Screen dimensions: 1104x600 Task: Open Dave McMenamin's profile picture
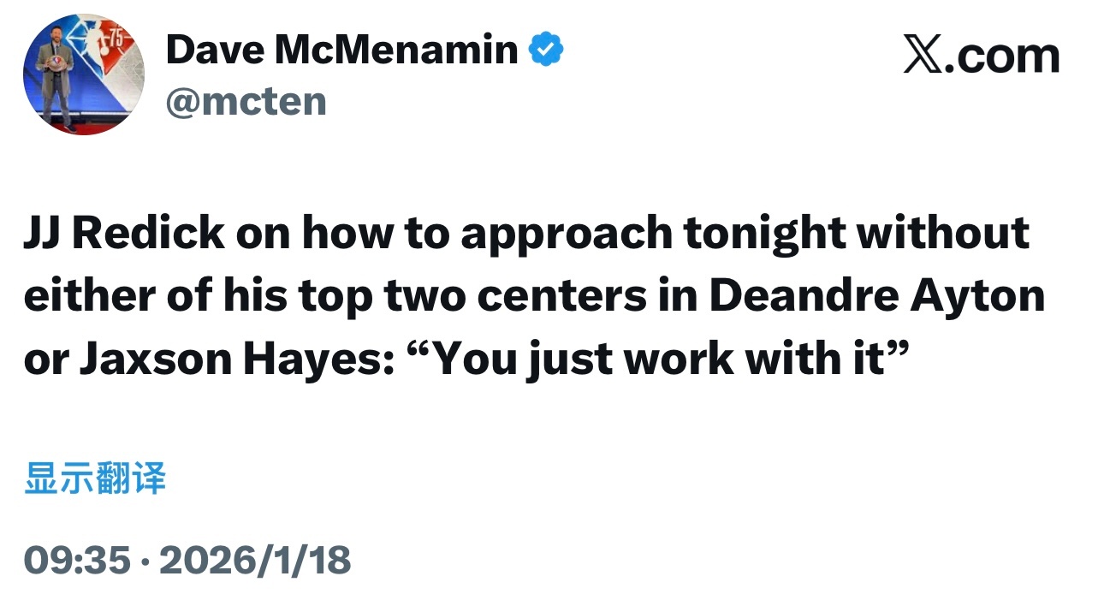click(84, 74)
